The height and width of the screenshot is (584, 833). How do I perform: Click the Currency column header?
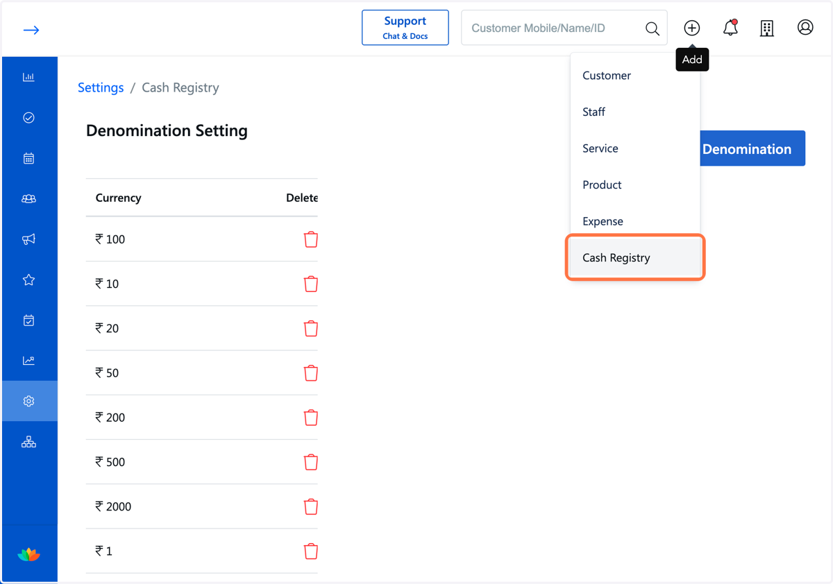click(118, 198)
